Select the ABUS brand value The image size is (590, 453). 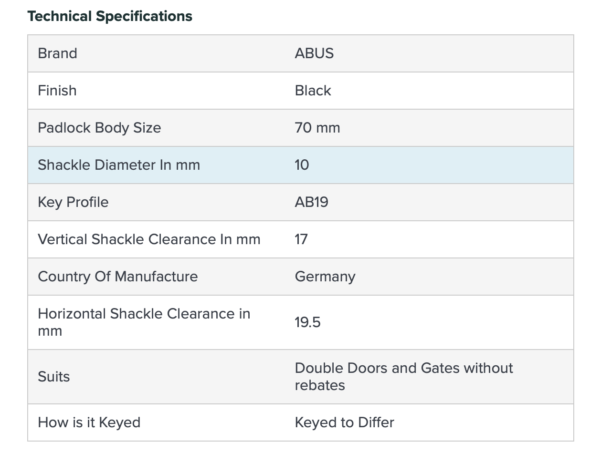314,53
